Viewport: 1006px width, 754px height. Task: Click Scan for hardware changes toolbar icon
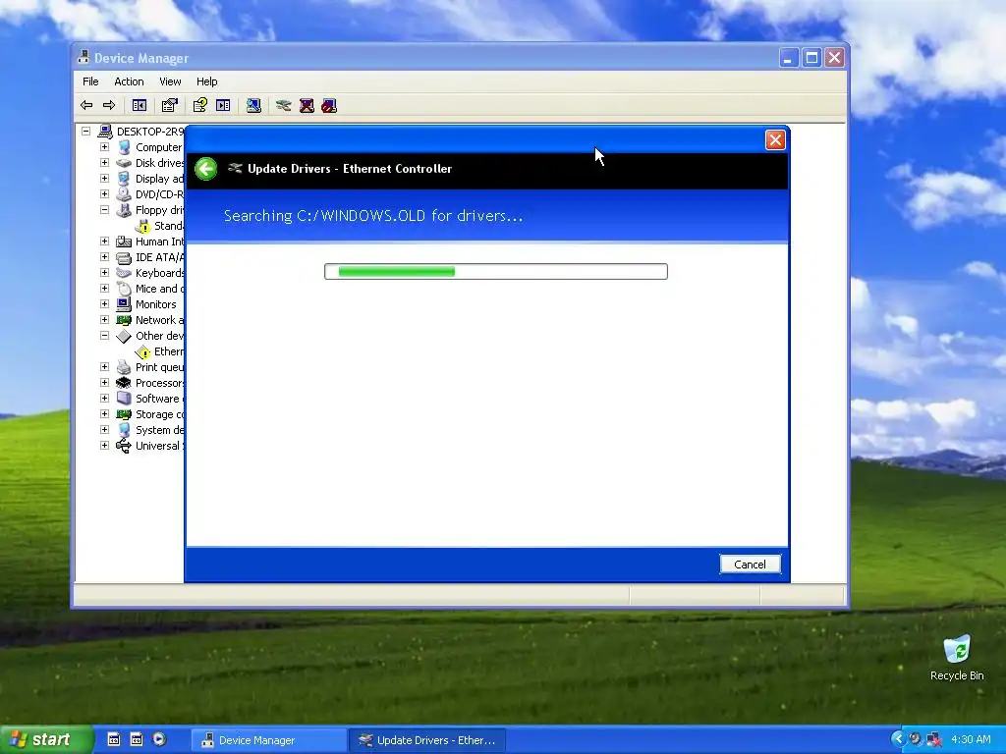tap(253, 105)
